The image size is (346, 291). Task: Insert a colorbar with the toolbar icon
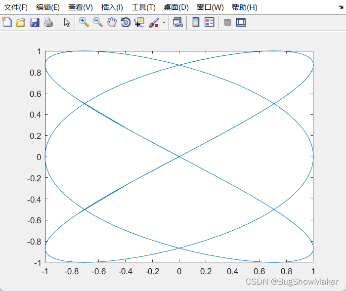[x=196, y=22]
